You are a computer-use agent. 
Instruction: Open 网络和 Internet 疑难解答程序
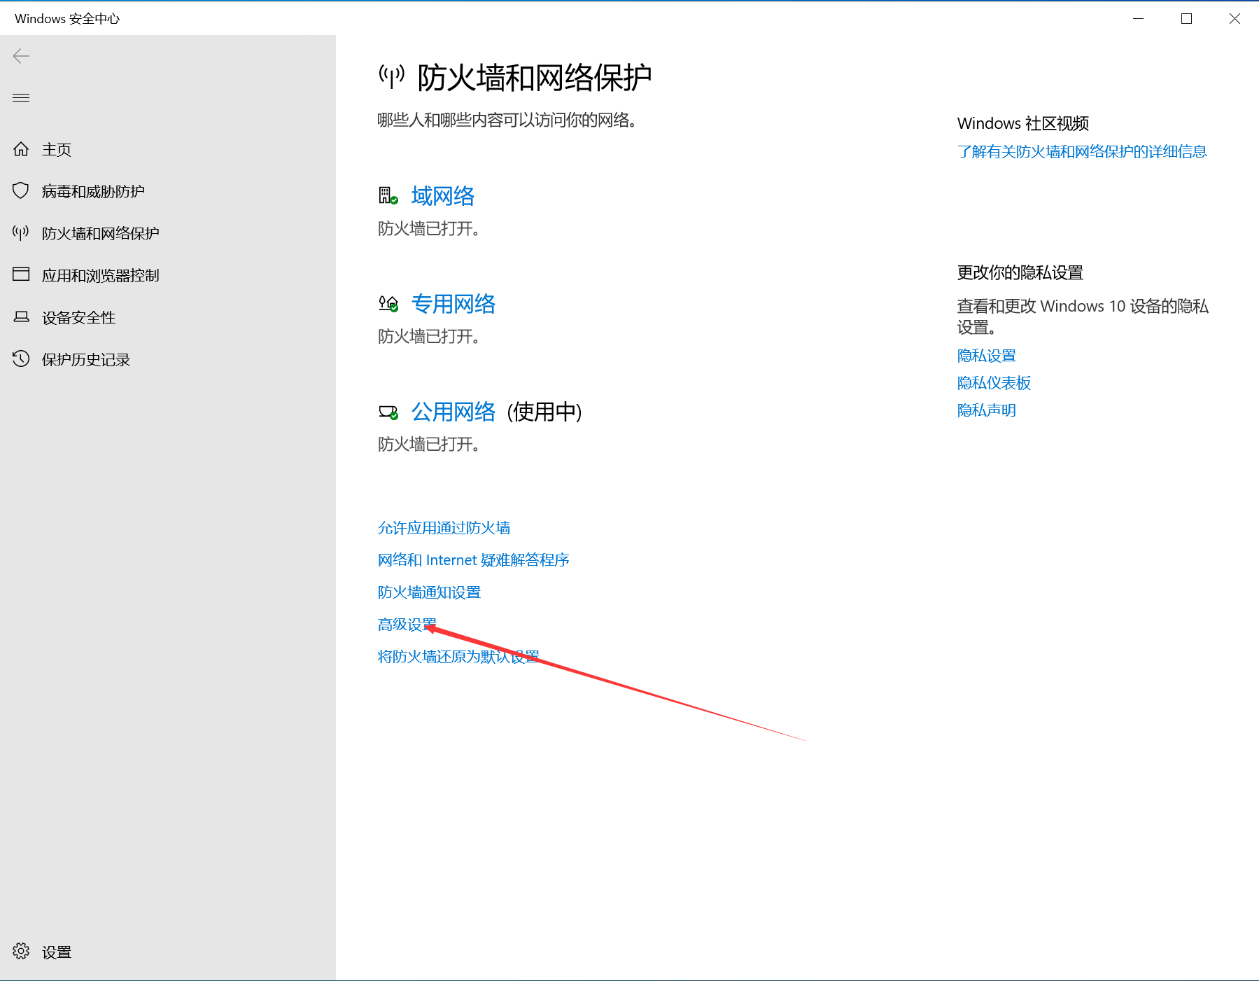click(474, 560)
